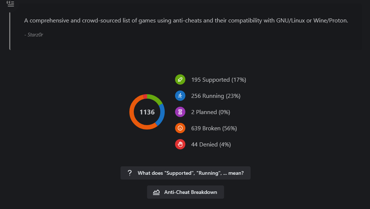Click the Starz0r author attribution
This screenshot has height=209, width=370.
point(34,35)
